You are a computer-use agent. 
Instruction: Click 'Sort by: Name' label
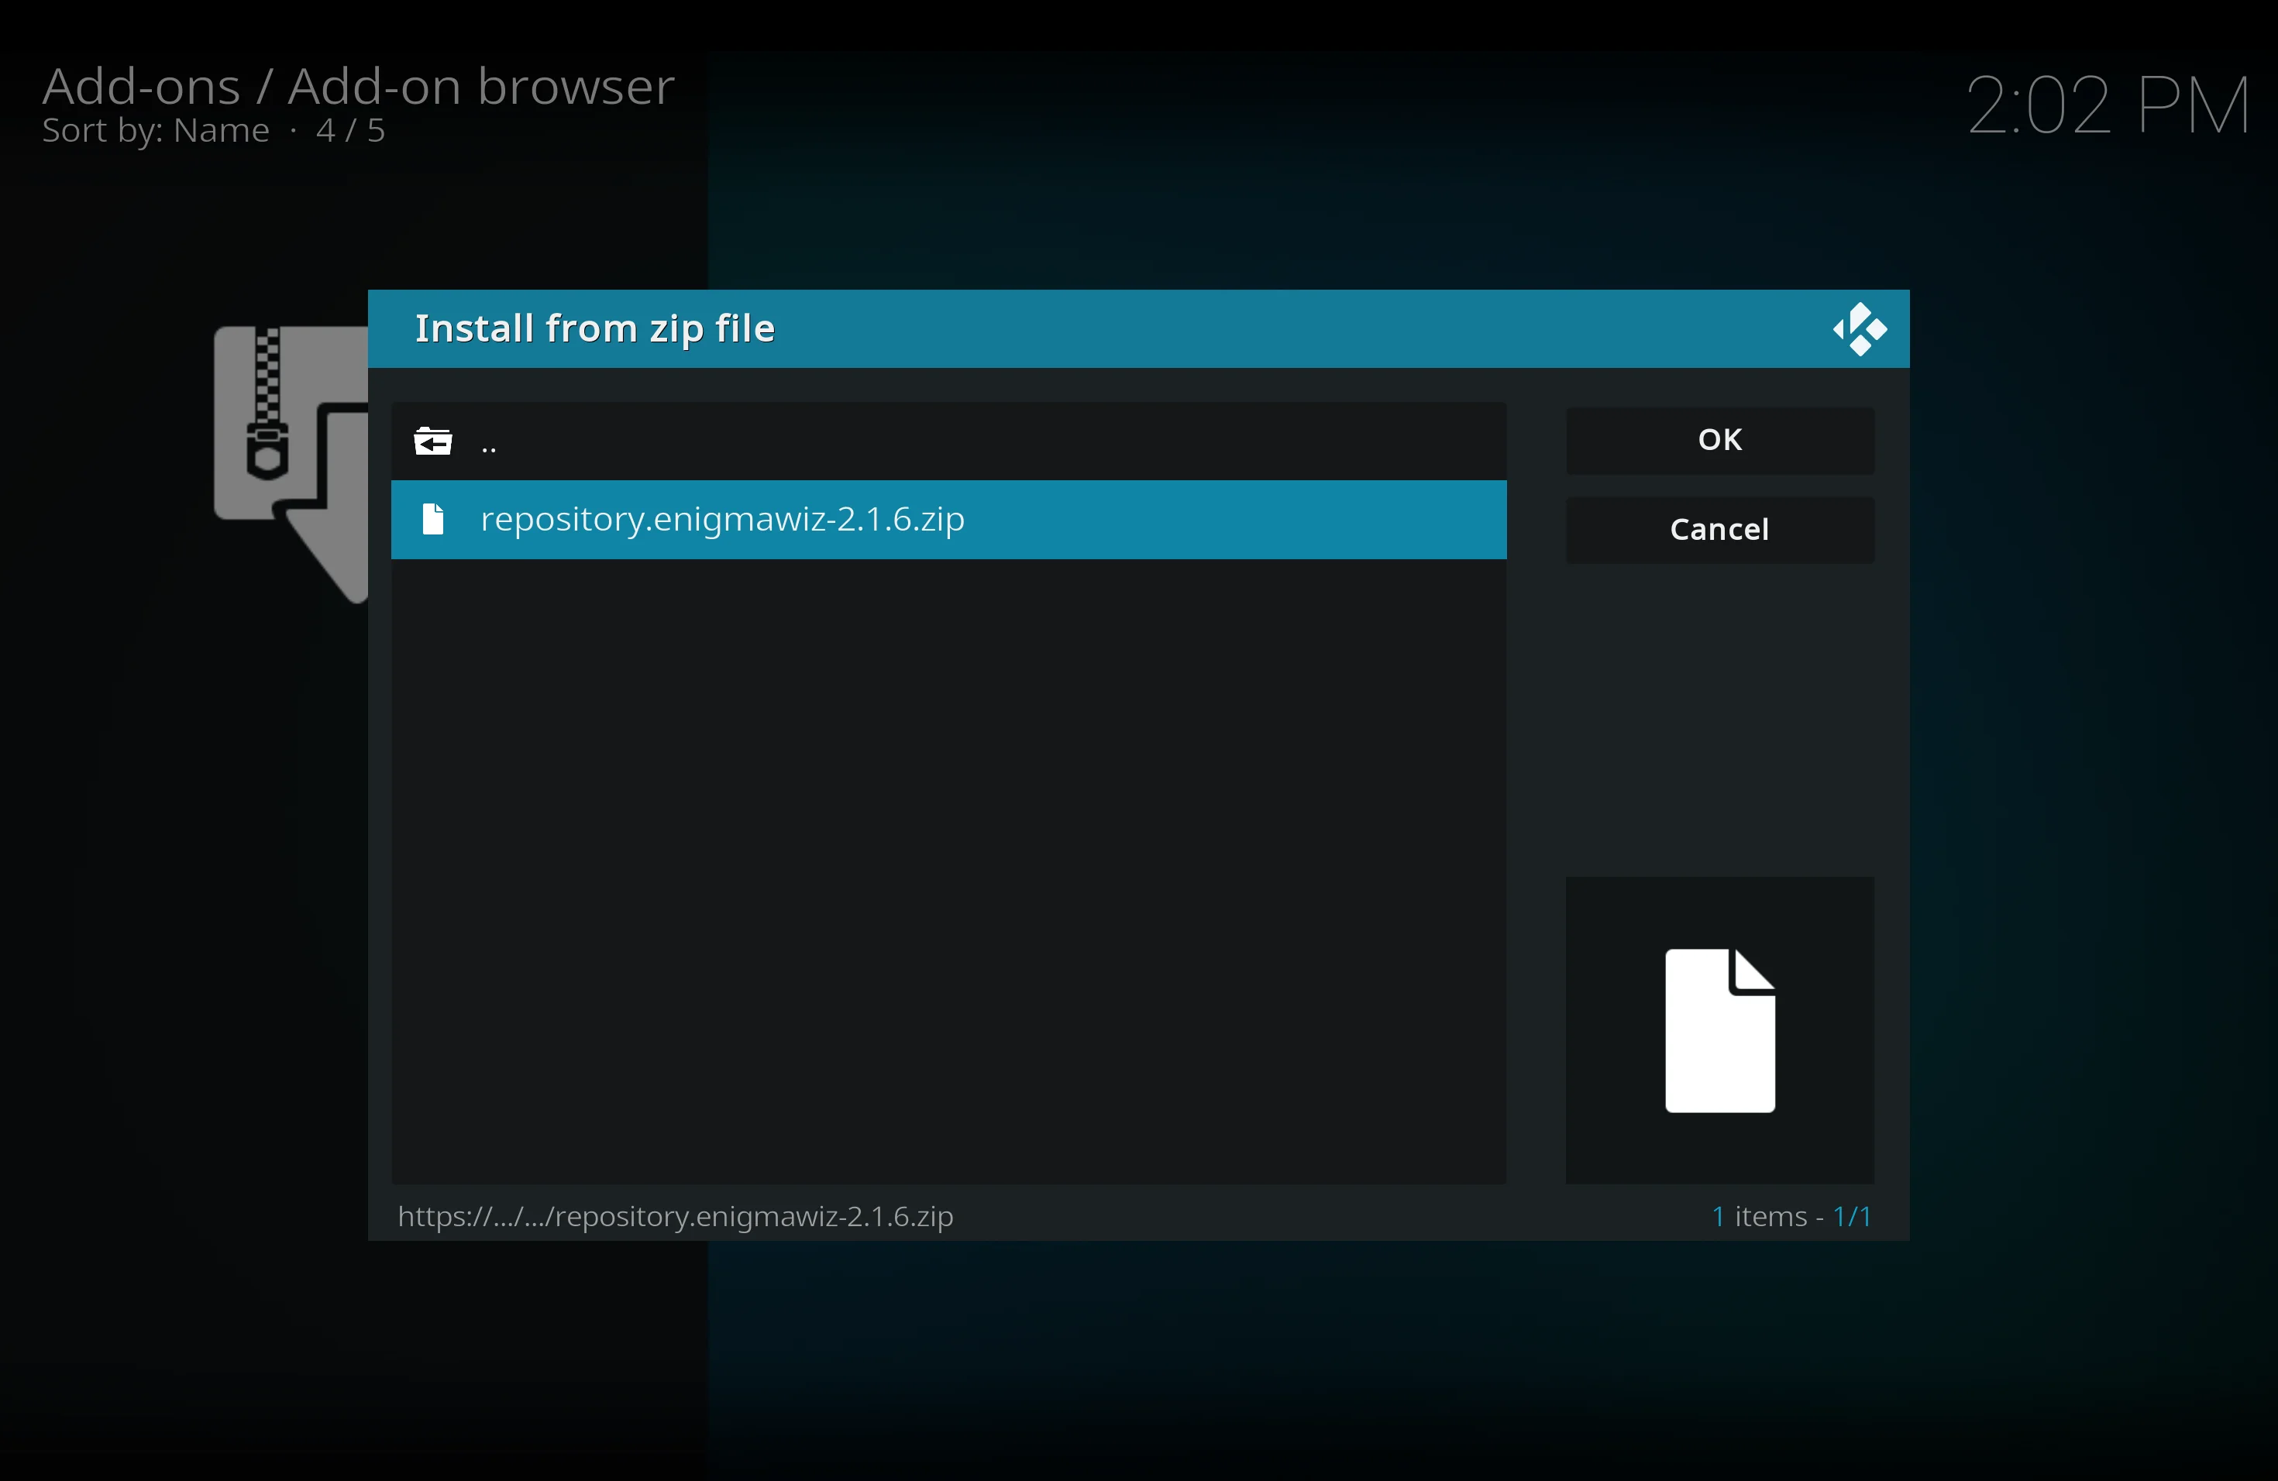[x=156, y=130]
